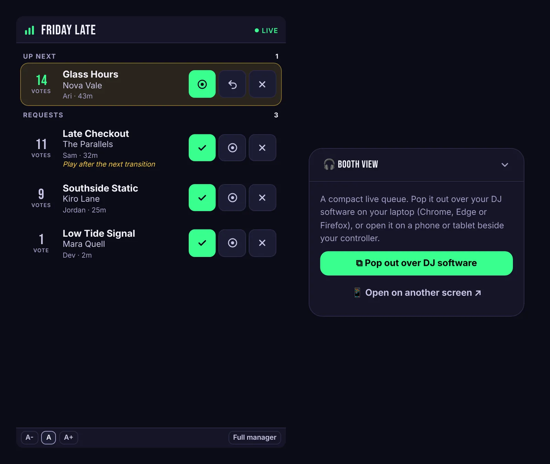Screen dimensions: 550x464
Task: Decrease font size with A- button
Action: pos(30,438)
